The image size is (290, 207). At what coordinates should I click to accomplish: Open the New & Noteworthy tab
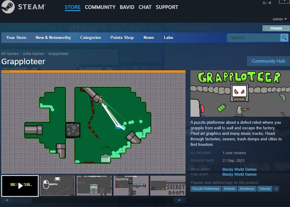pyautogui.click(x=53, y=38)
